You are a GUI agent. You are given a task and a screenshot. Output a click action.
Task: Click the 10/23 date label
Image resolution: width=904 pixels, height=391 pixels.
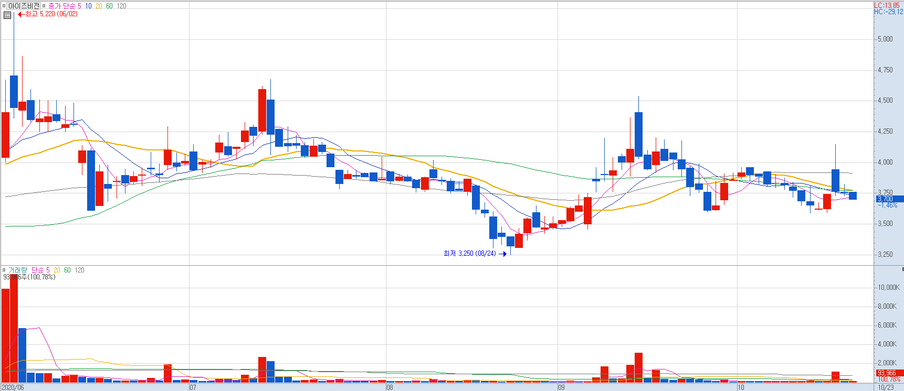click(886, 388)
